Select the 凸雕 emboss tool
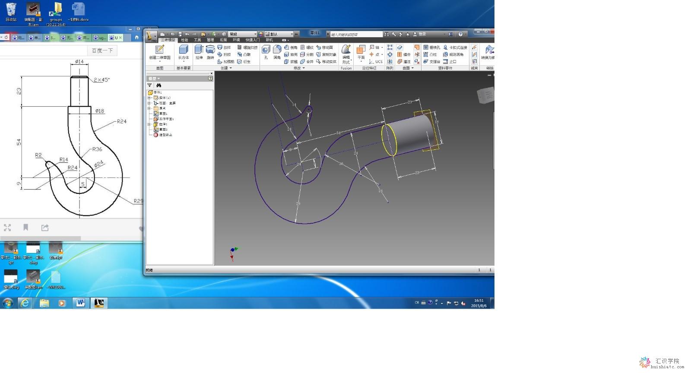The image size is (691, 373). [x=244, y=54]
